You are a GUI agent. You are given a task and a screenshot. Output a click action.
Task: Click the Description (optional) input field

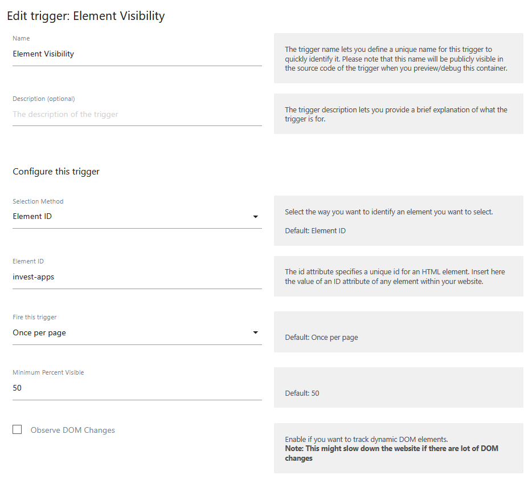pyautogui.click(x=137, y=114)
